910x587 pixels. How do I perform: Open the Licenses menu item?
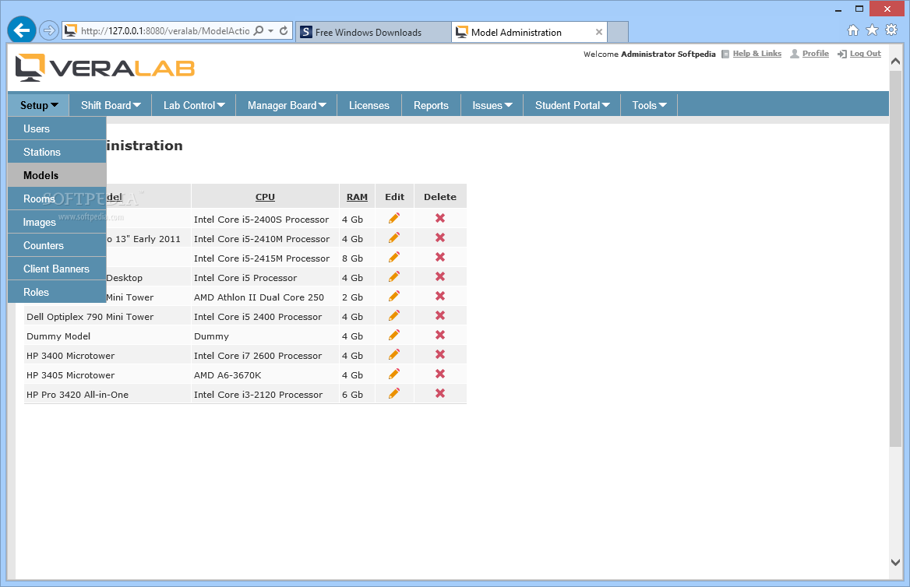pyautogui.click(x=369, y=106)
